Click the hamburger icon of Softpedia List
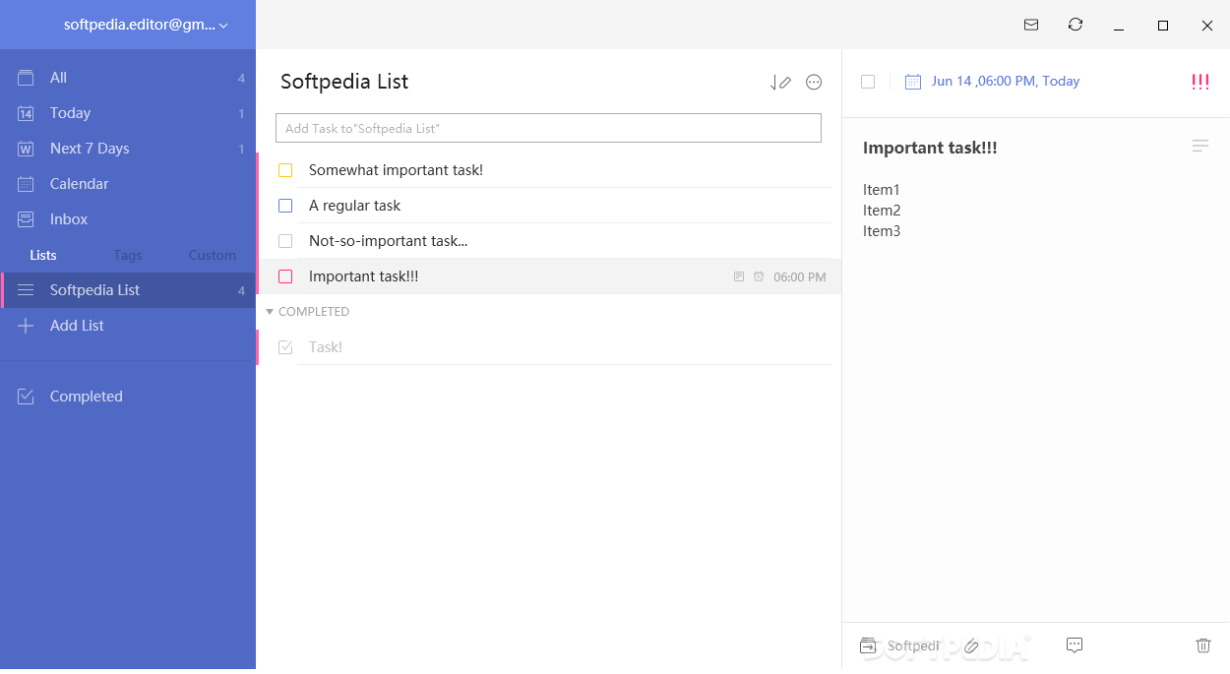The height and width of the screenshot is (674, 1230). 26,290
